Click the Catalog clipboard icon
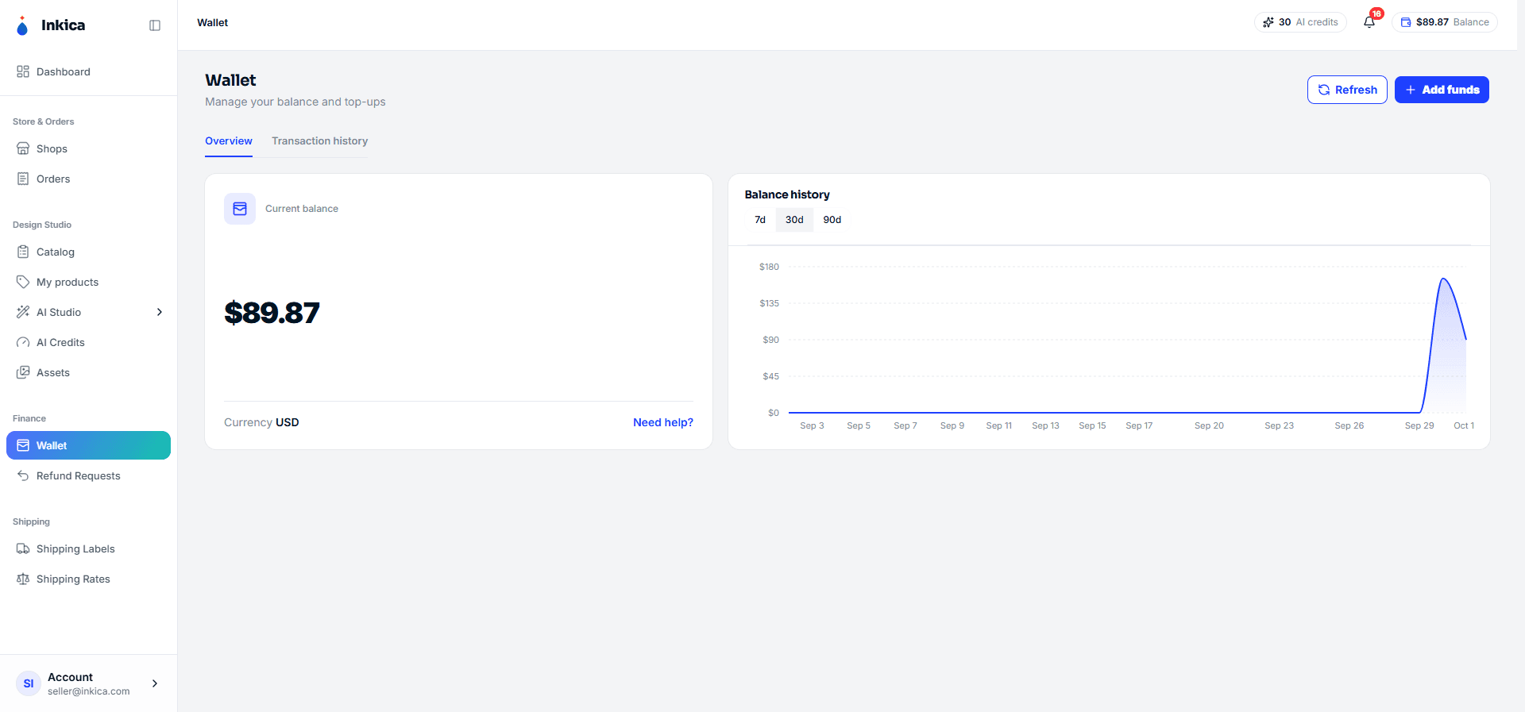1525x712 pixels. tap(23, 252)
